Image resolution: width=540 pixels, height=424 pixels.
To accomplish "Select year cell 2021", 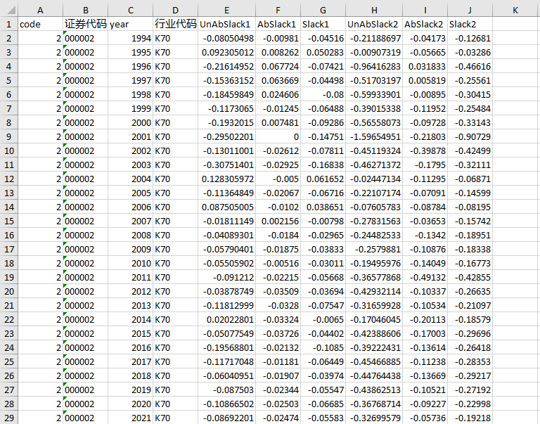I will (x=131, y=418).
